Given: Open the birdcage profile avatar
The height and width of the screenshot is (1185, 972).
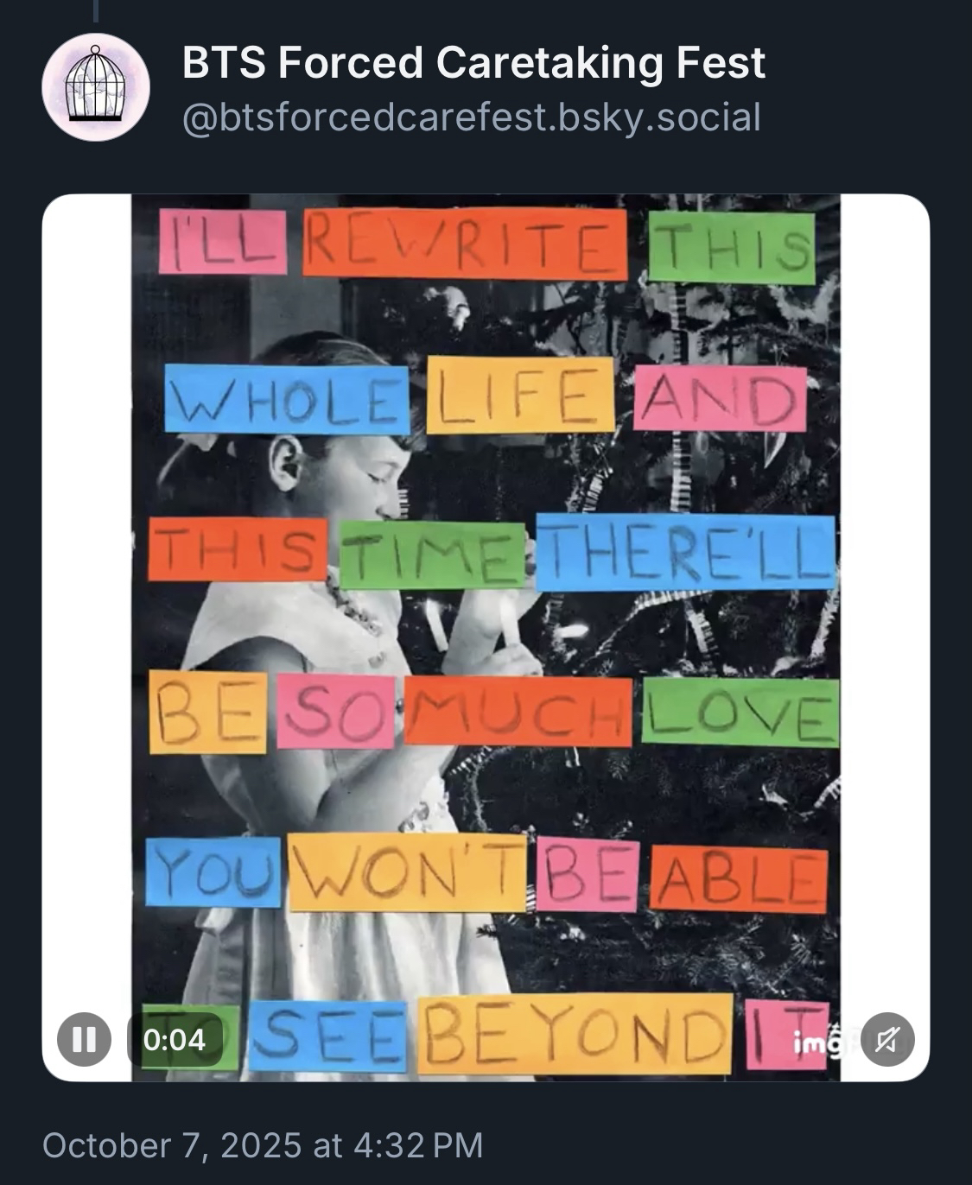Looking at the screenshot, I should [96, 87].
